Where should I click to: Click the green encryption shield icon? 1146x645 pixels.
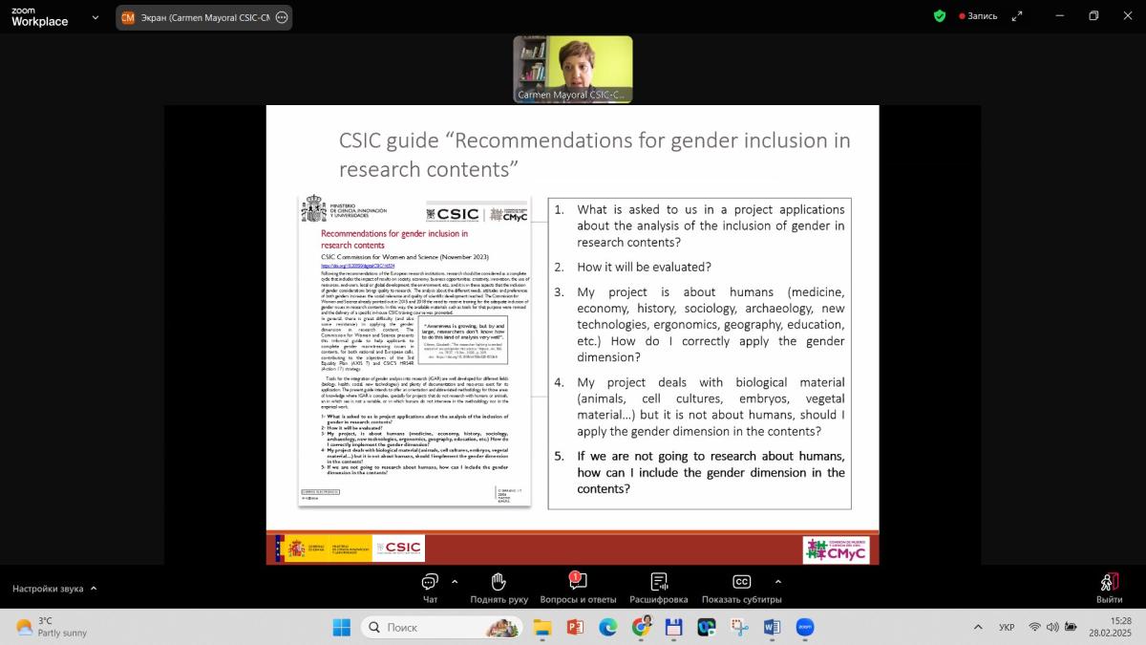pyautogui.click(x=940, y=16)
